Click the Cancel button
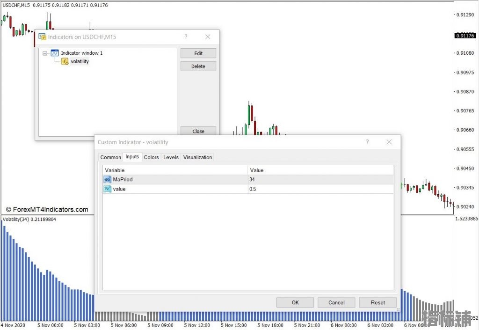 [336, 302]
